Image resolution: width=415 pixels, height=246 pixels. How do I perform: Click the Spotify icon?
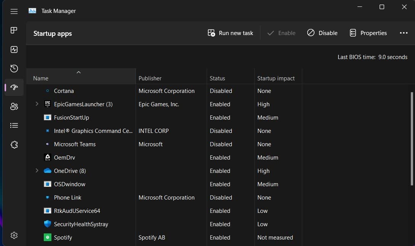coord(47,237)
